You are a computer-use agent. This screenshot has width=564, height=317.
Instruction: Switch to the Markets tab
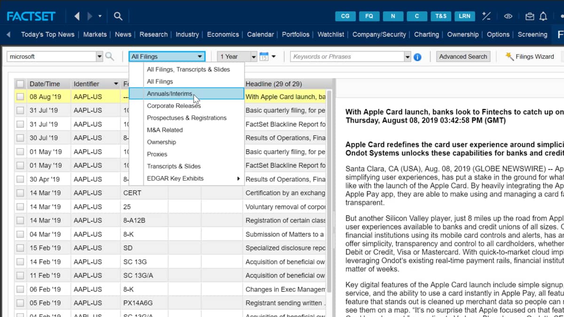pos(95,34)
